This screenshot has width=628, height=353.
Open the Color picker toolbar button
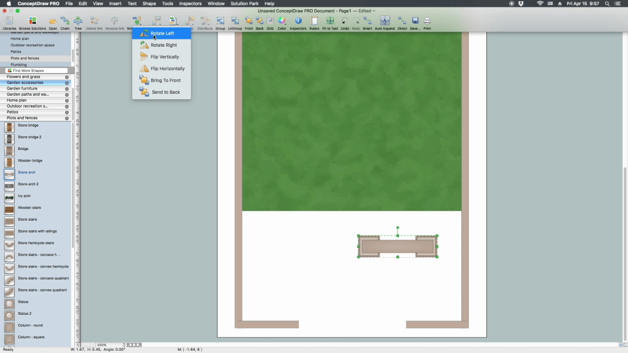coord(282,22)
